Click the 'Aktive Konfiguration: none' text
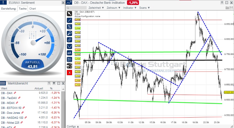 point(87,16)
